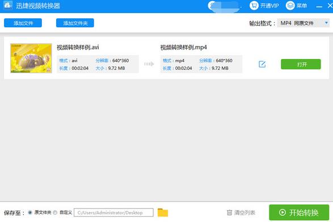Viewport: 333px width, 222px height.
Task: Click the 清空列表 trash button
Action: click(x=241, y=212)
